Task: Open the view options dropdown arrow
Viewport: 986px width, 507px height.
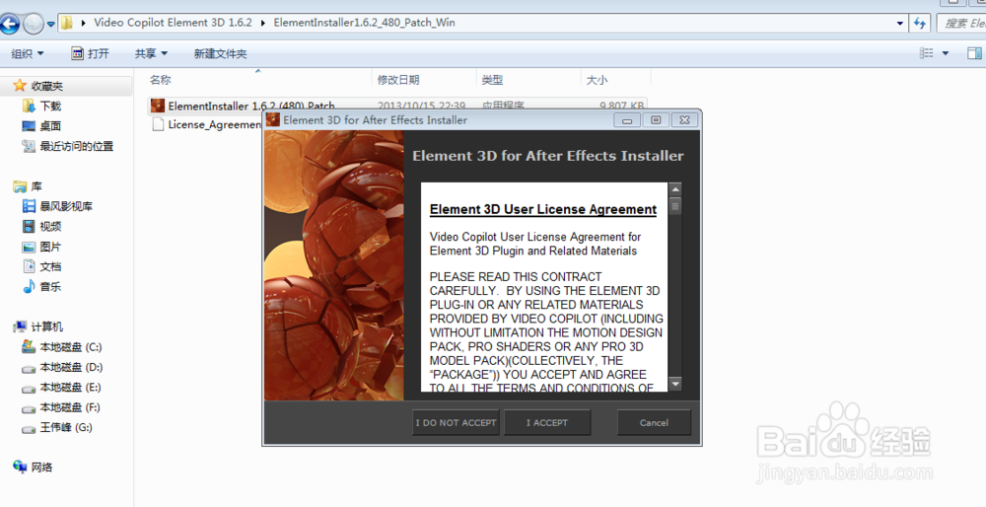Action: coord(946,53)
